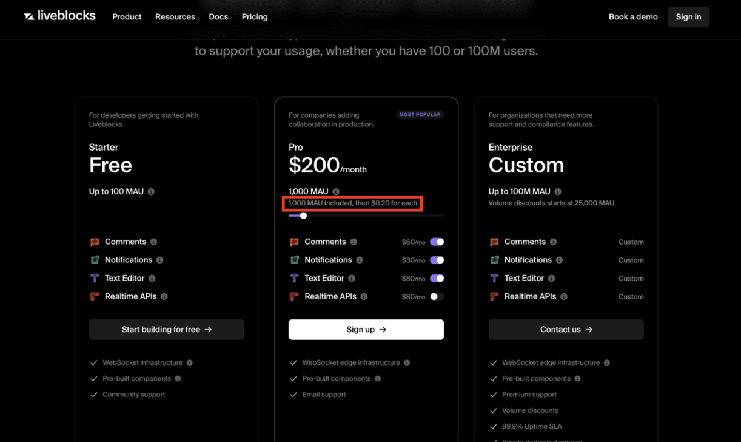
Task: Click info icon next to Up to 100 MAU
Action: (151, 192)
